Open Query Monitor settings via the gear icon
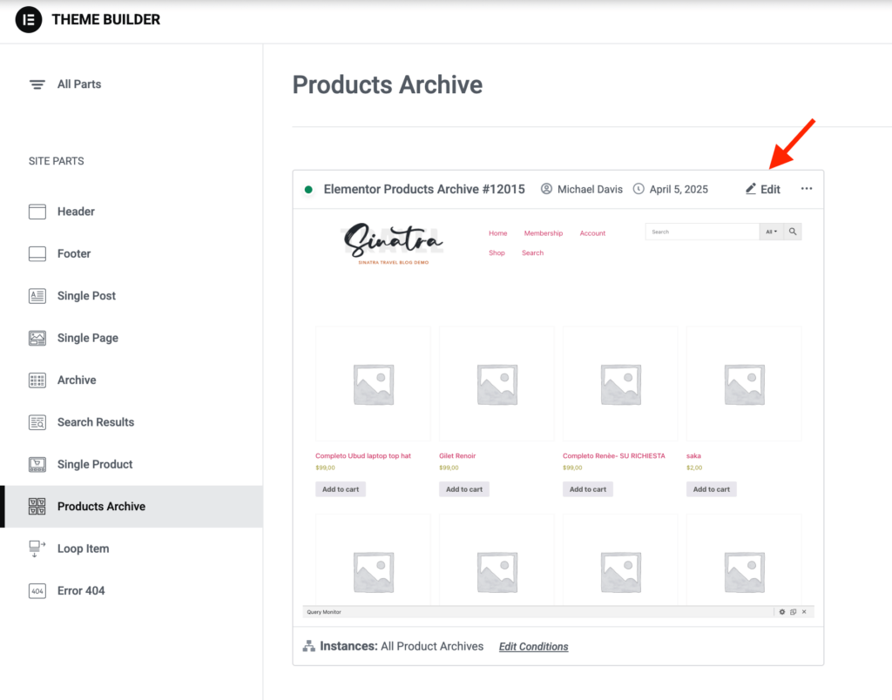The width and height of the screenshot is (892, 700). coord(782,611)
